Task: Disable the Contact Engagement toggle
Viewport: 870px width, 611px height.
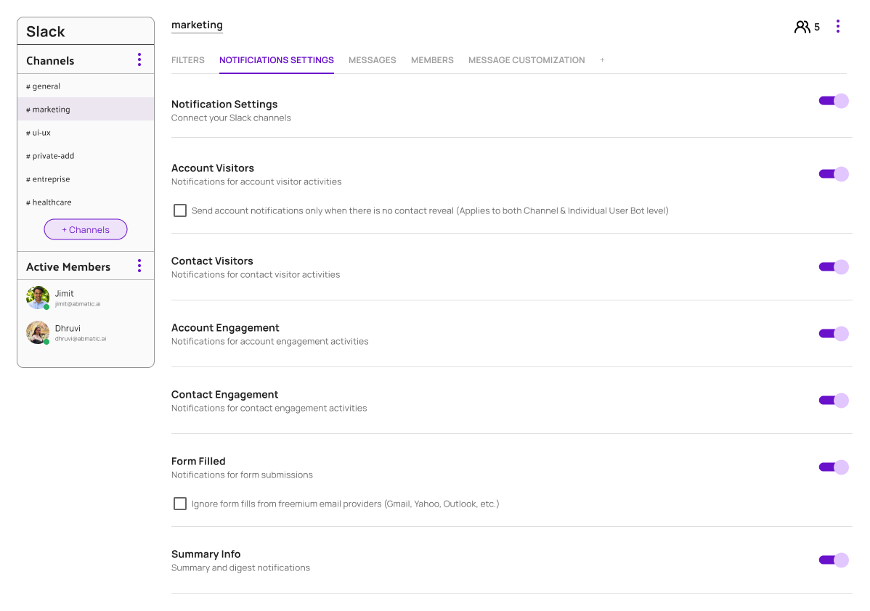Action: coord(833,400)
